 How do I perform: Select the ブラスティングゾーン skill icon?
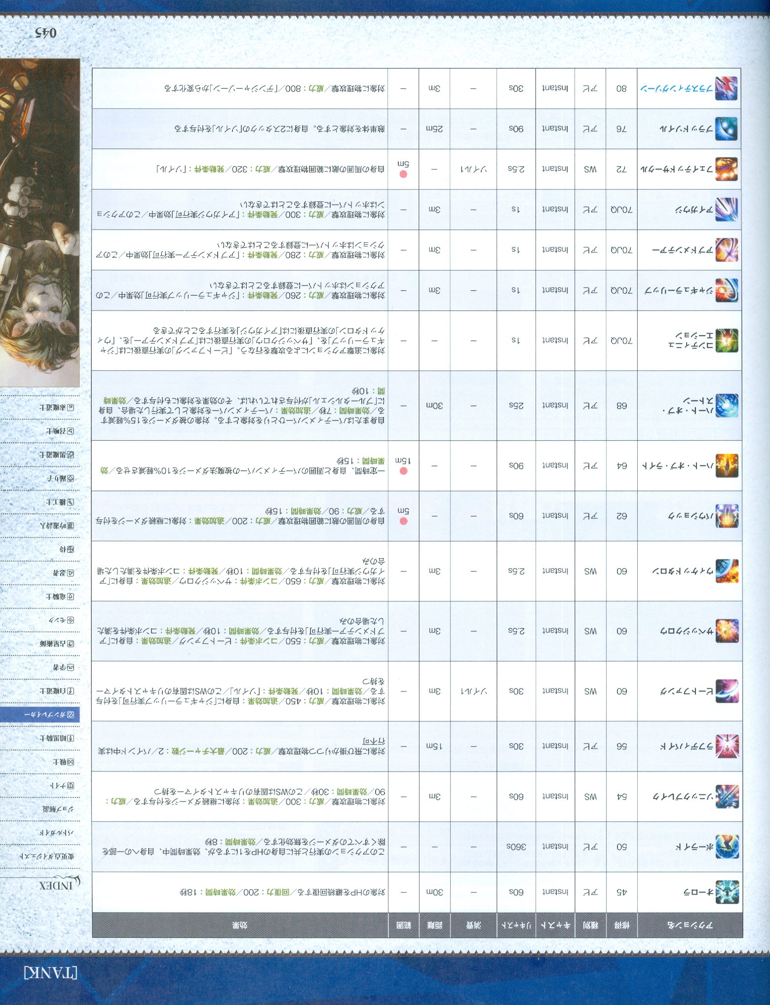[x=727, y=89]
